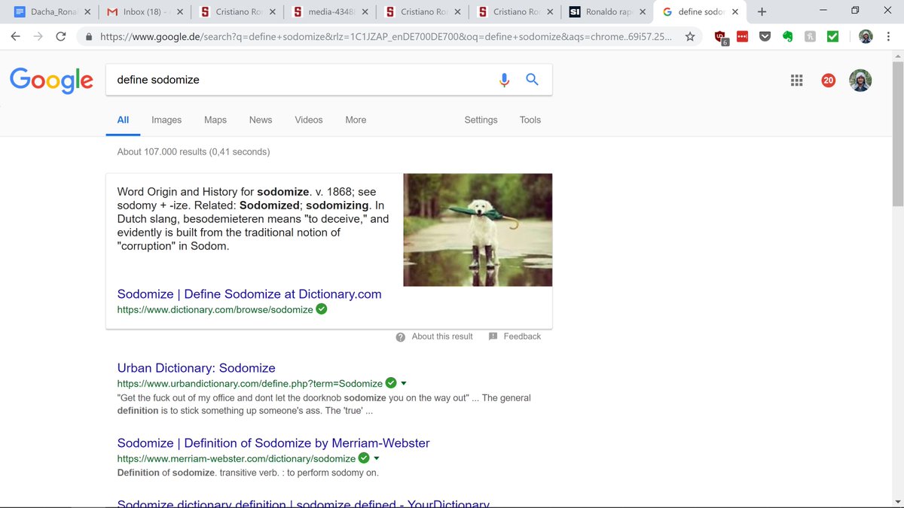Click the Evernote elephant extension icon
The width and height of the screenshot is (904, 508).
coord(787,36)
